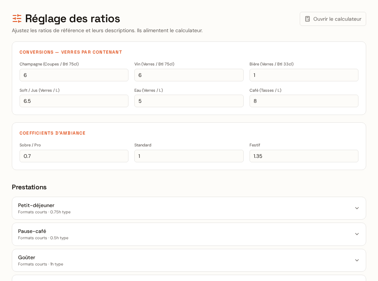Click the Réglage des ratios title
Screen dimensions: 378x281
coord(73,18)
